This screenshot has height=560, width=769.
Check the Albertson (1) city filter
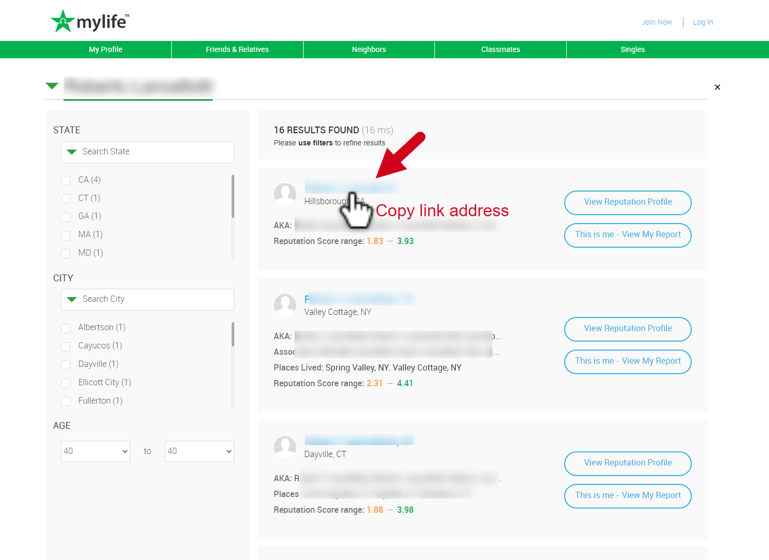point(66,328)
